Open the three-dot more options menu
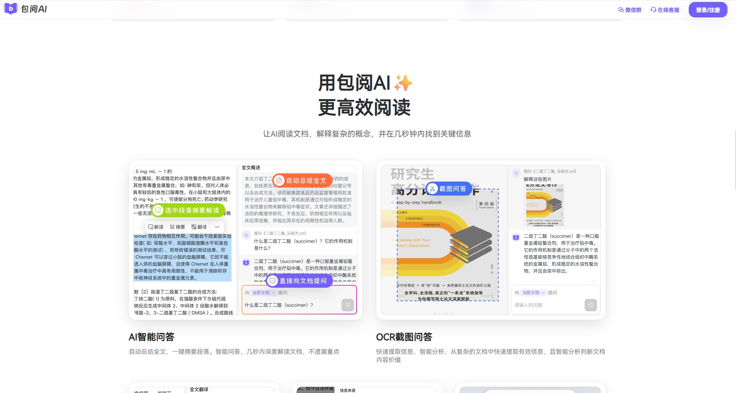This screenshot has width=736, height=393. point(217,227)
